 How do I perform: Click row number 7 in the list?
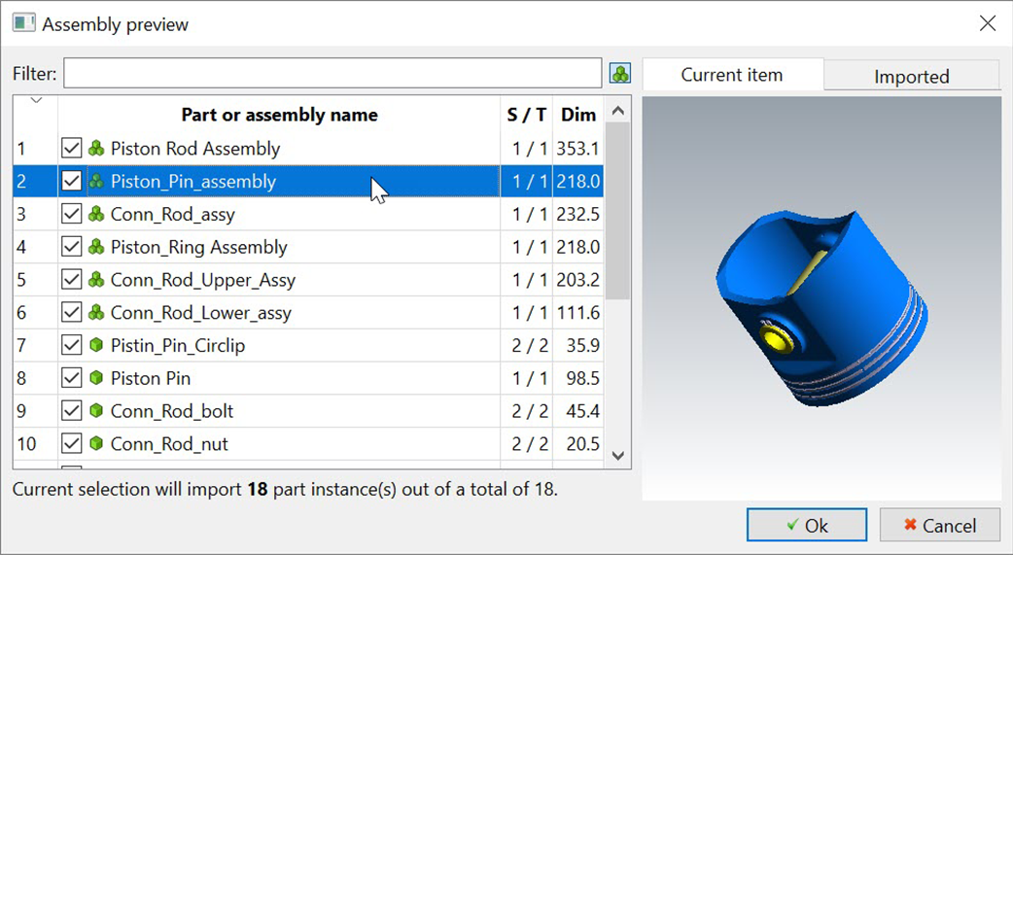click(x=21, y=345)
